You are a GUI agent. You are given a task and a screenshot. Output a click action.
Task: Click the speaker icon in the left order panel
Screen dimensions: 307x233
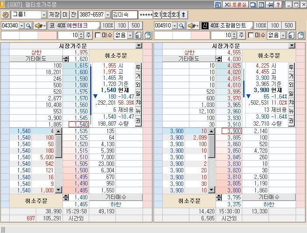coord(39,26)
